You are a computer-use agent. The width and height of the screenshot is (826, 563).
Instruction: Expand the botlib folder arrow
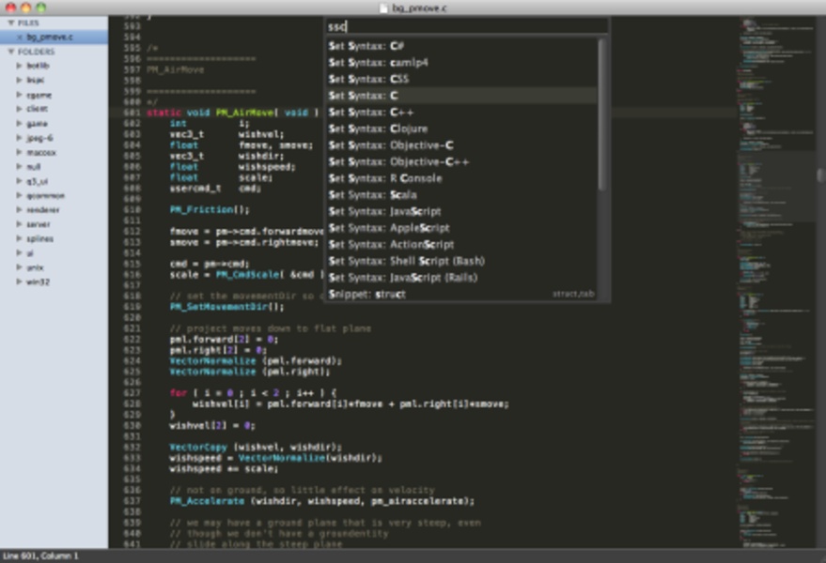(x=19, y=66)
